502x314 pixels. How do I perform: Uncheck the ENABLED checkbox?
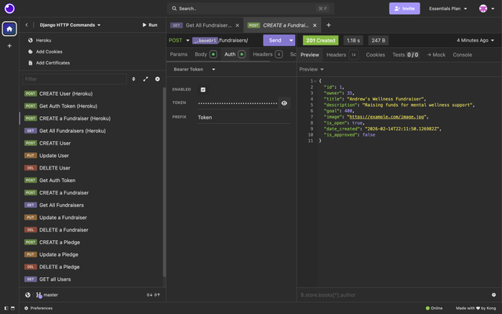[203, 89]
